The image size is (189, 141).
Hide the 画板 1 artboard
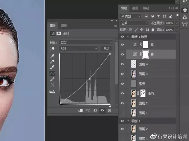[122, 121]
